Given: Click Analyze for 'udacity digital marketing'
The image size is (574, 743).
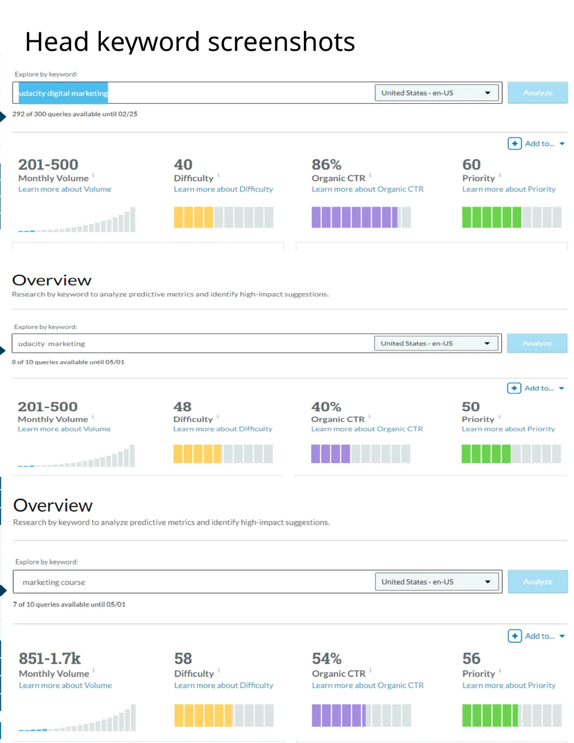Looking at the screenshot, I should [x=538, y=93].
